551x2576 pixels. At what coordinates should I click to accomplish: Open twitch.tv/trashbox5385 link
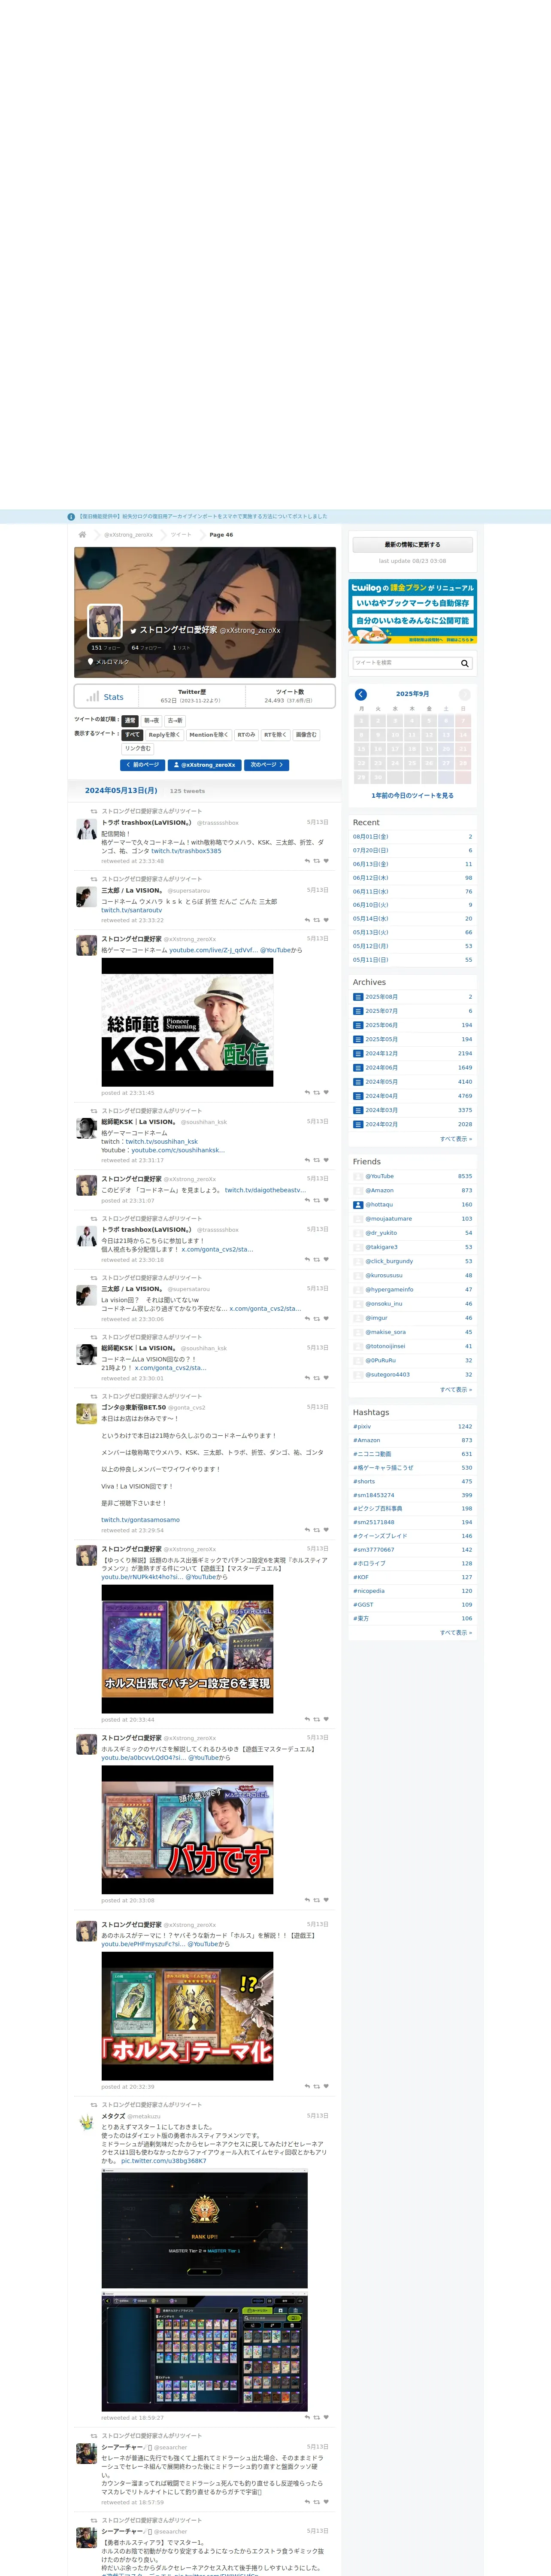point(187,851)
